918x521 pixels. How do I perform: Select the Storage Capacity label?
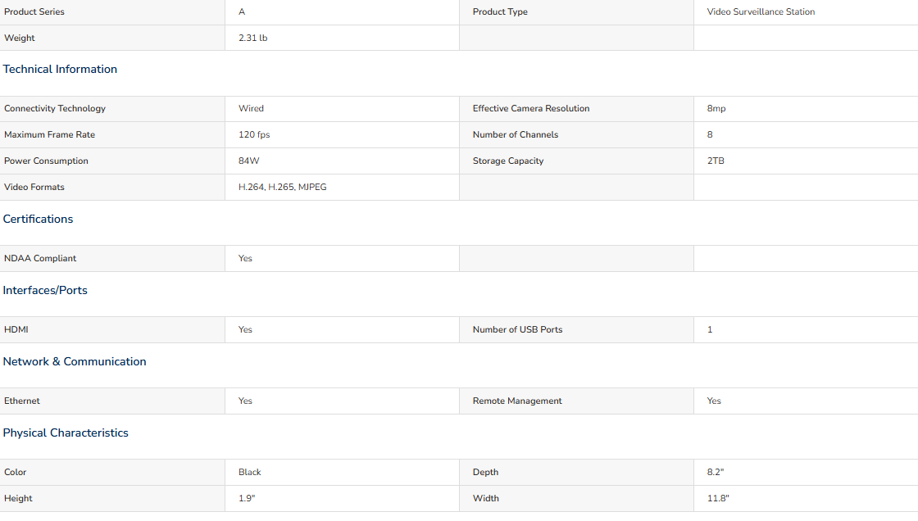[x=508, y=161]
